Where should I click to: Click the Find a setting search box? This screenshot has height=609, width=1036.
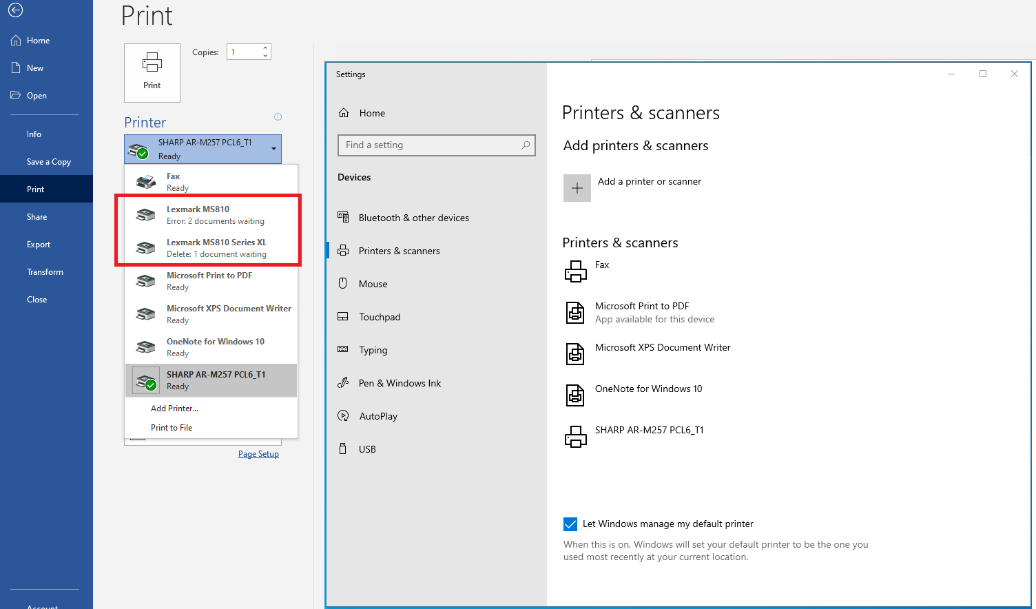click(437, 145)
